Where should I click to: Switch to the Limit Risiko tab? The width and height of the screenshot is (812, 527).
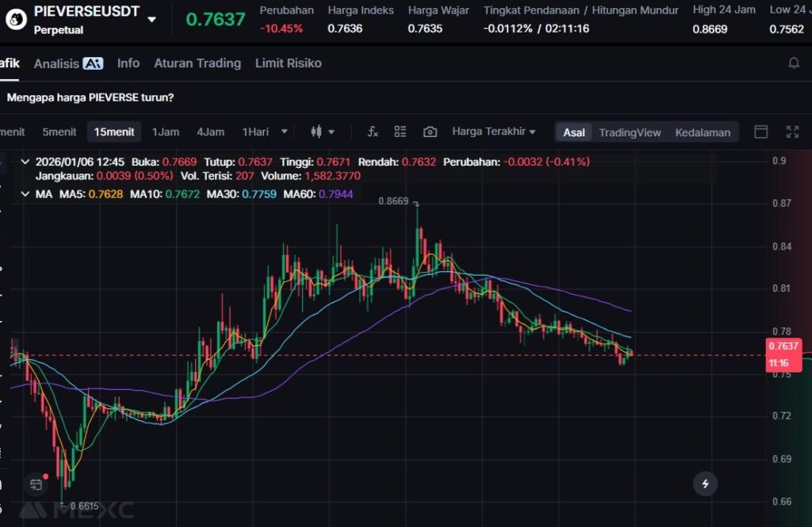(288, 63)
